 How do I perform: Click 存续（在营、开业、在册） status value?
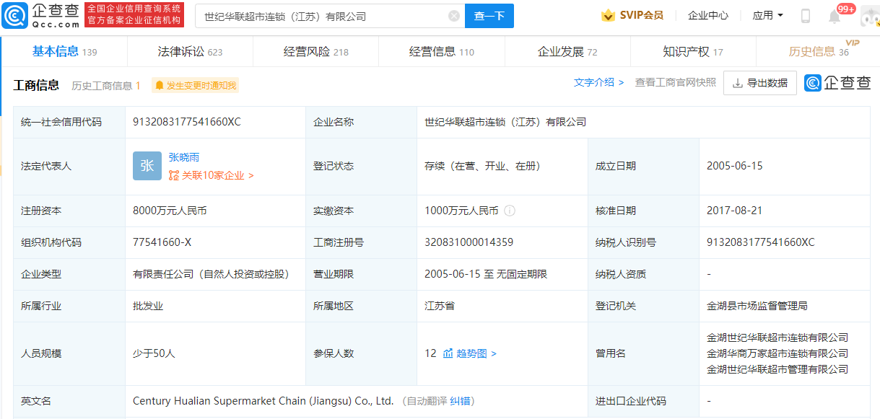pos(483,166)
